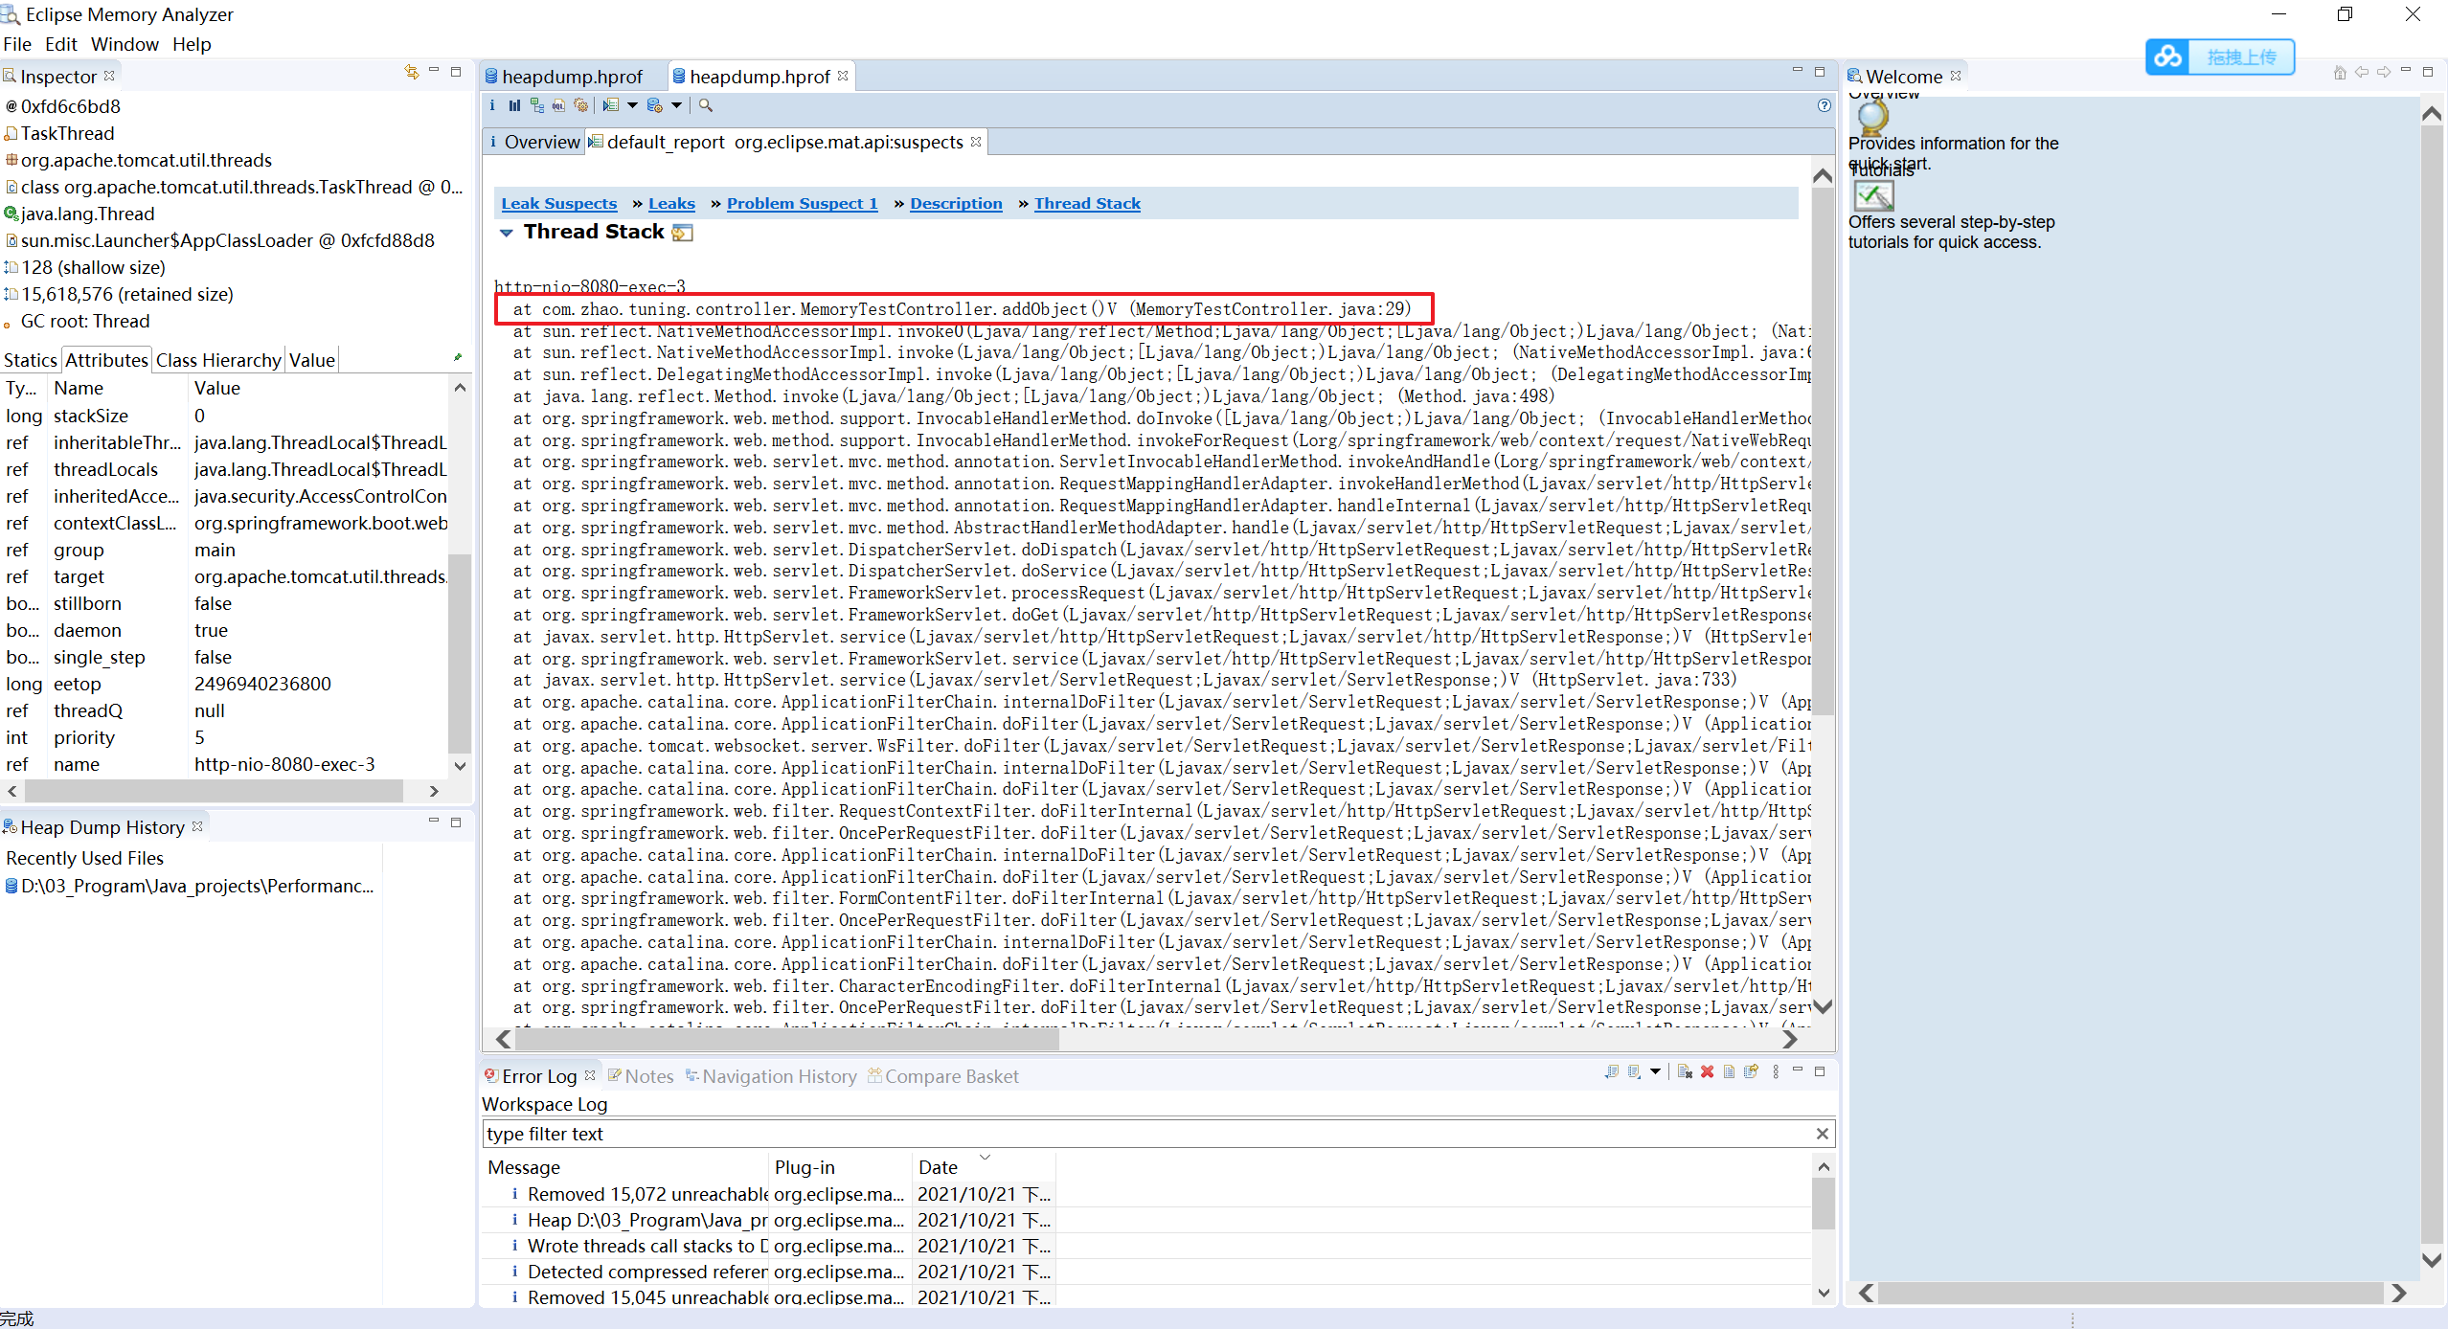Expand the Problem Suspect 1 details
The height and width of the screenshot is (1329, 2448).
tap(805, 201)
